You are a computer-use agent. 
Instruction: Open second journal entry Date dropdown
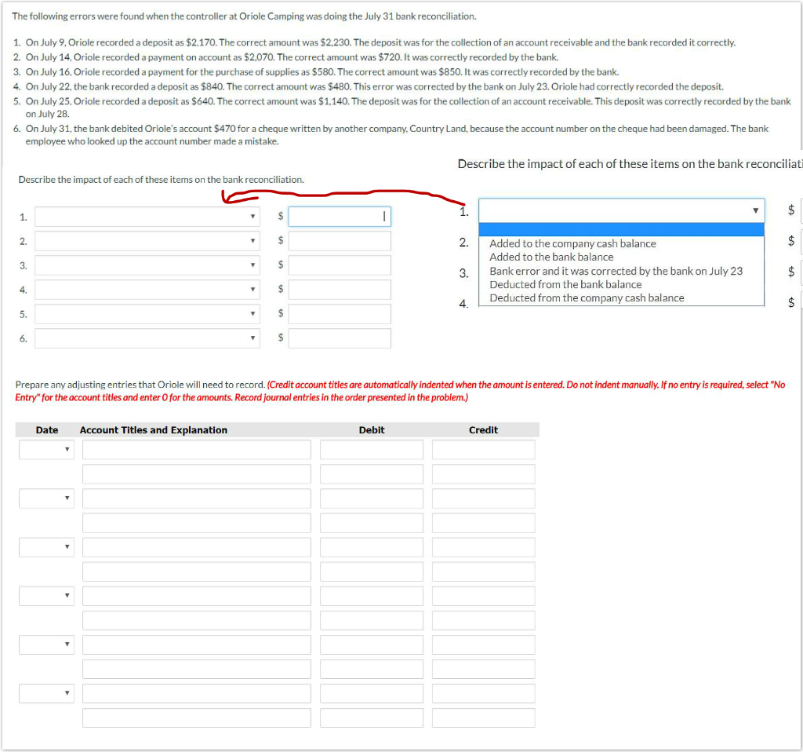(x=46, y=498)
